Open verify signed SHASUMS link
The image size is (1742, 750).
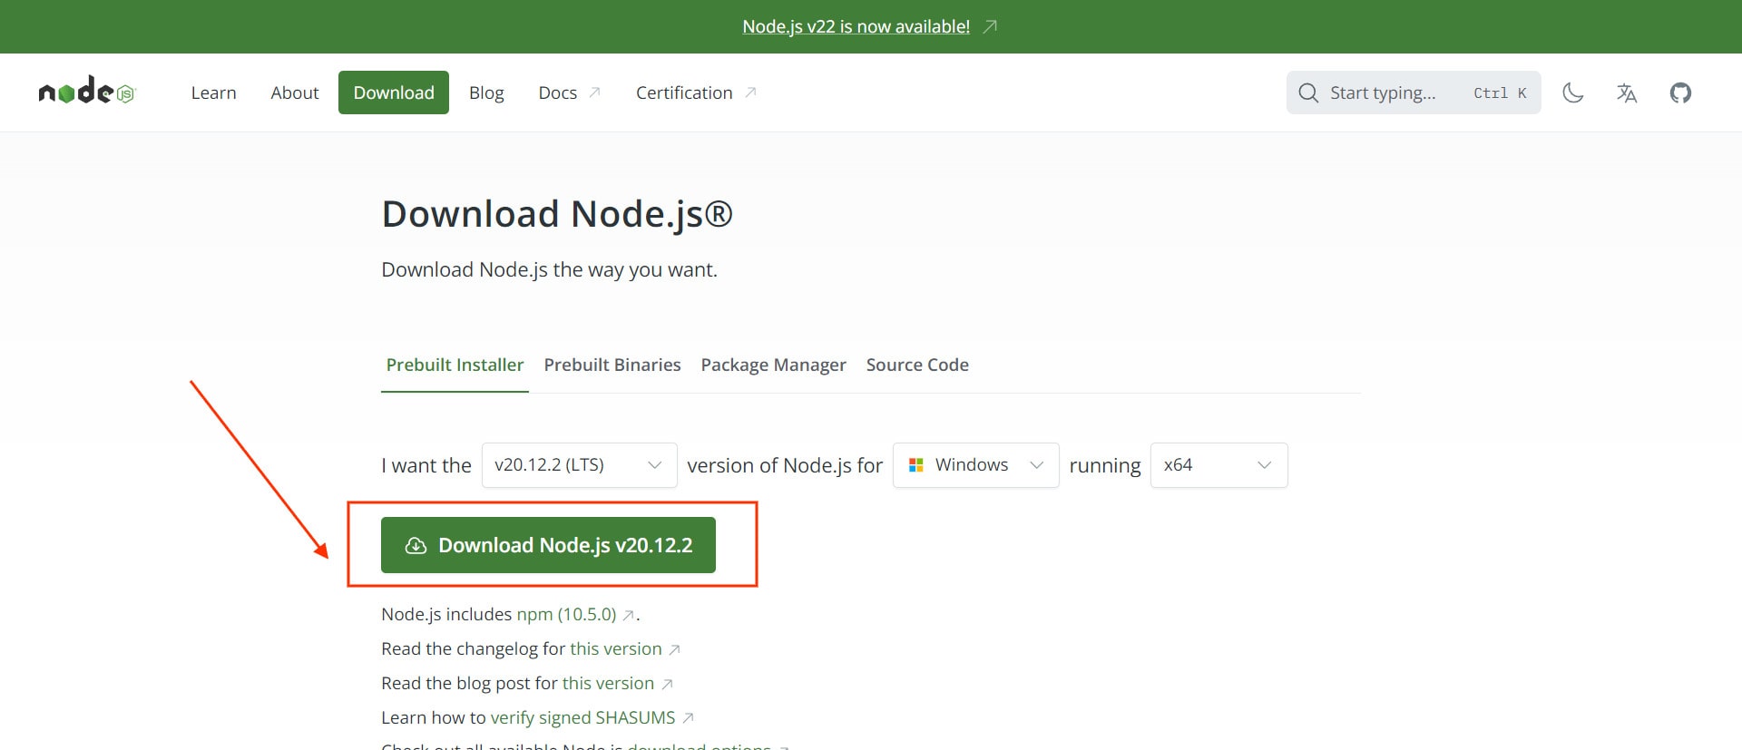(582, 718)
